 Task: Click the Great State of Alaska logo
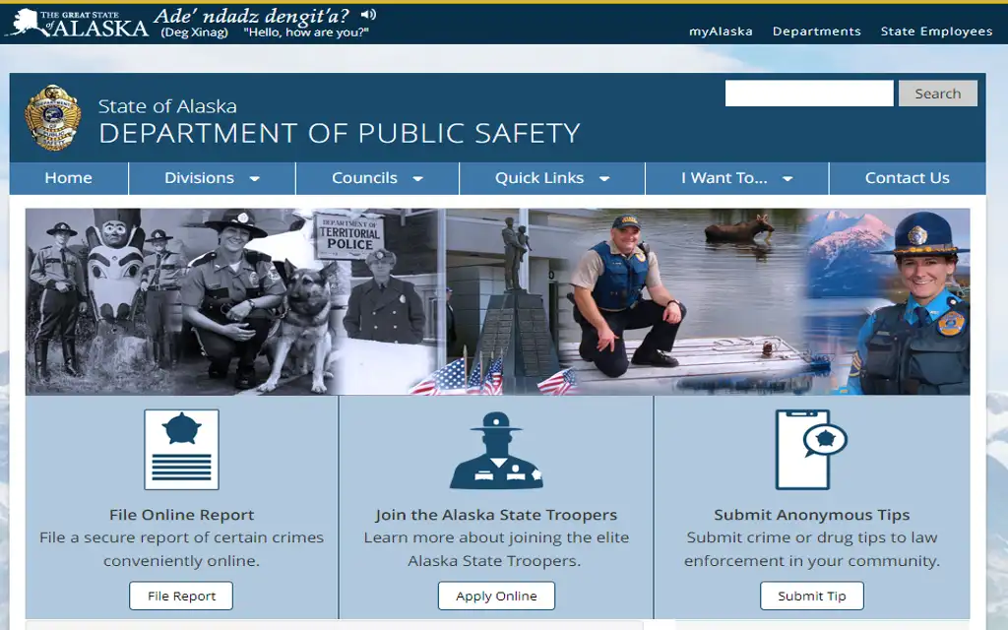pyautogui.click(x=79, y=24)
